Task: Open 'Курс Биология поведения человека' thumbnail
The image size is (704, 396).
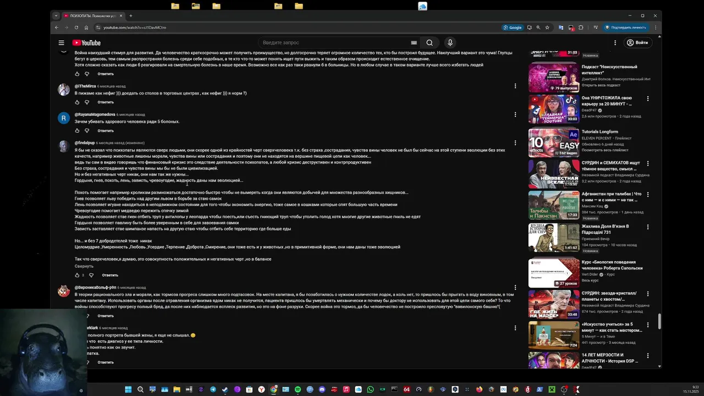Action: (554, 273)
